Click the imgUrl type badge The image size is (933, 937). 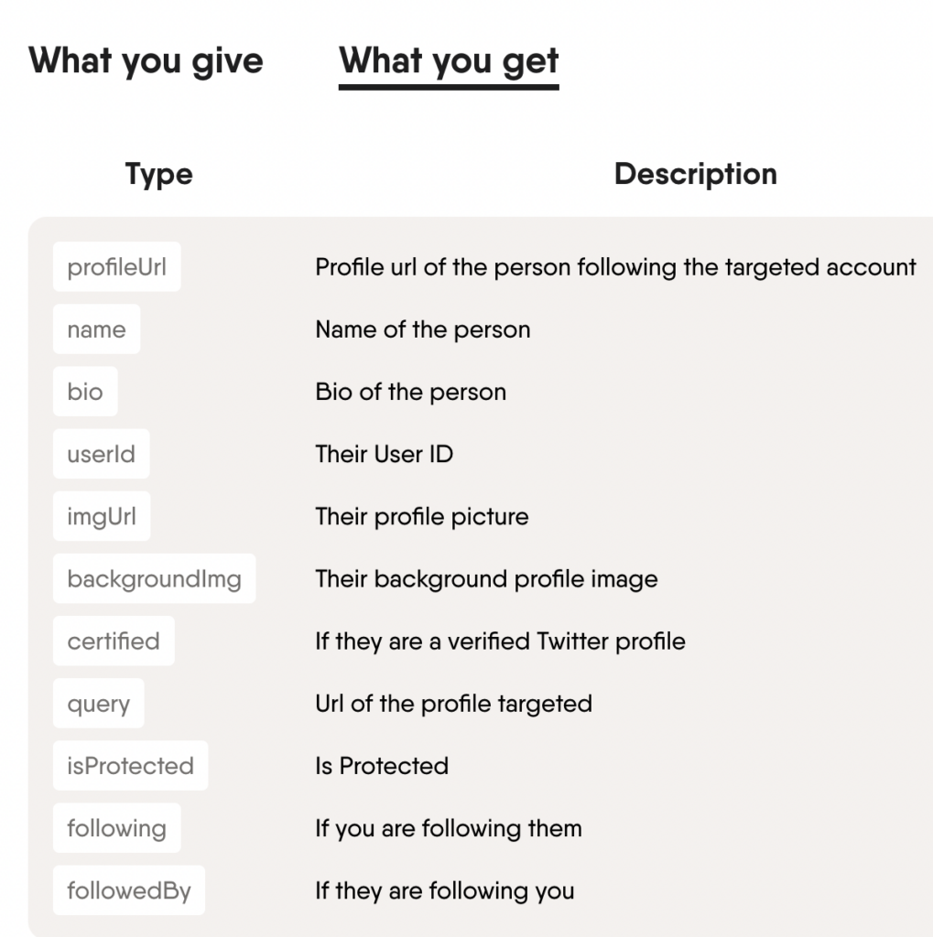click(101, 515)
